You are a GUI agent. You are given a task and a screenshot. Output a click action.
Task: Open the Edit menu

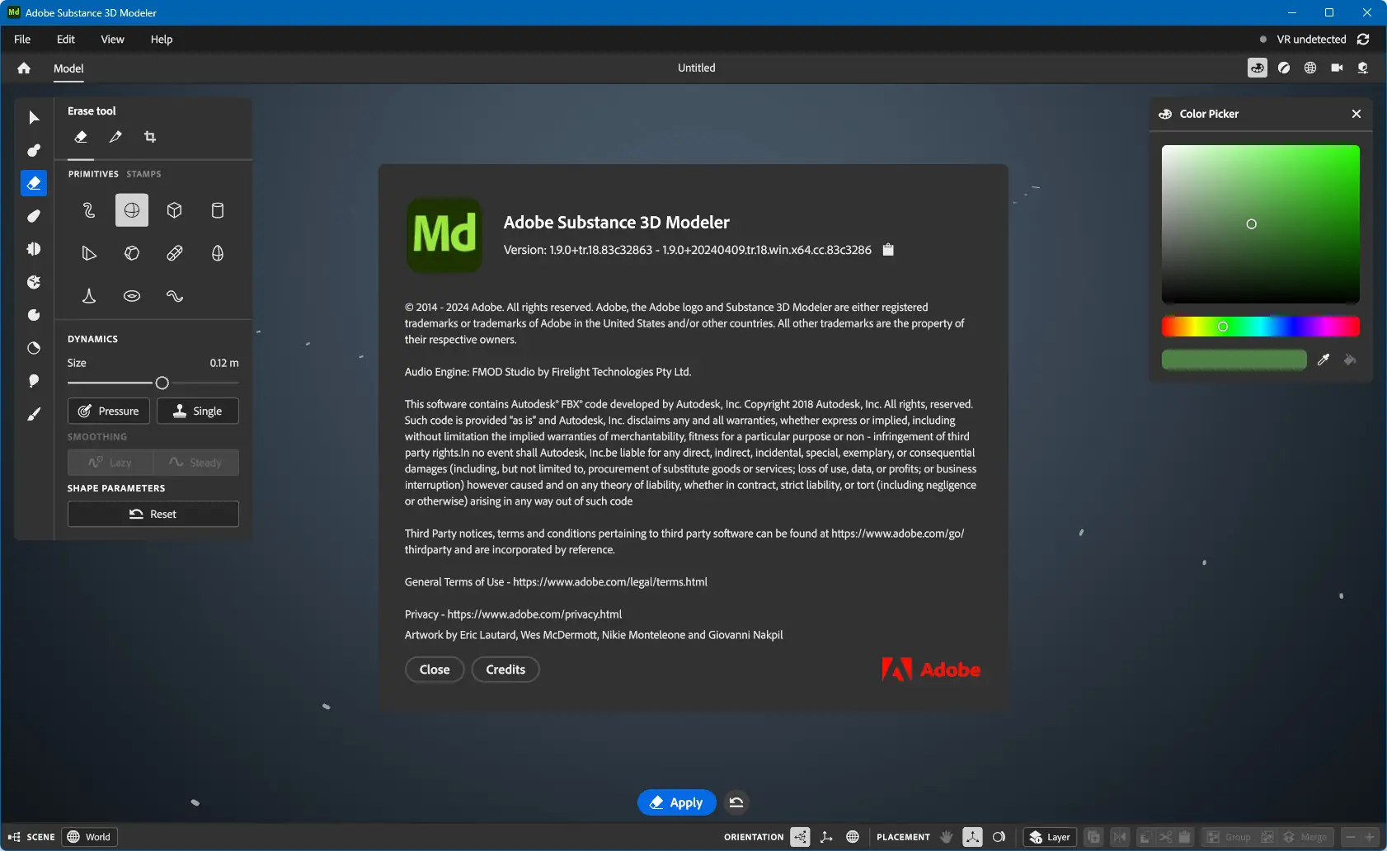click(x=66, y=40)
